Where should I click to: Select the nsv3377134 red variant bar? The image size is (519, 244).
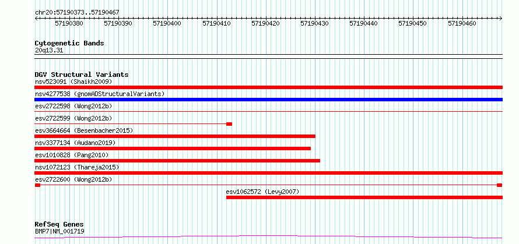pos(173,148)
